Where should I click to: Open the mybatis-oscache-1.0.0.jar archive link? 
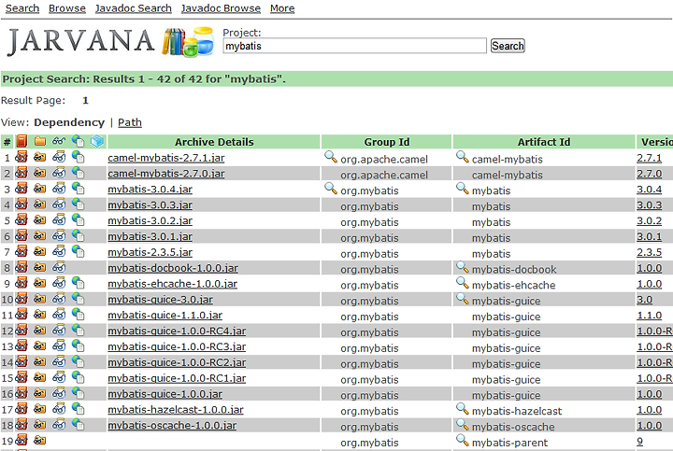[172, 425]
